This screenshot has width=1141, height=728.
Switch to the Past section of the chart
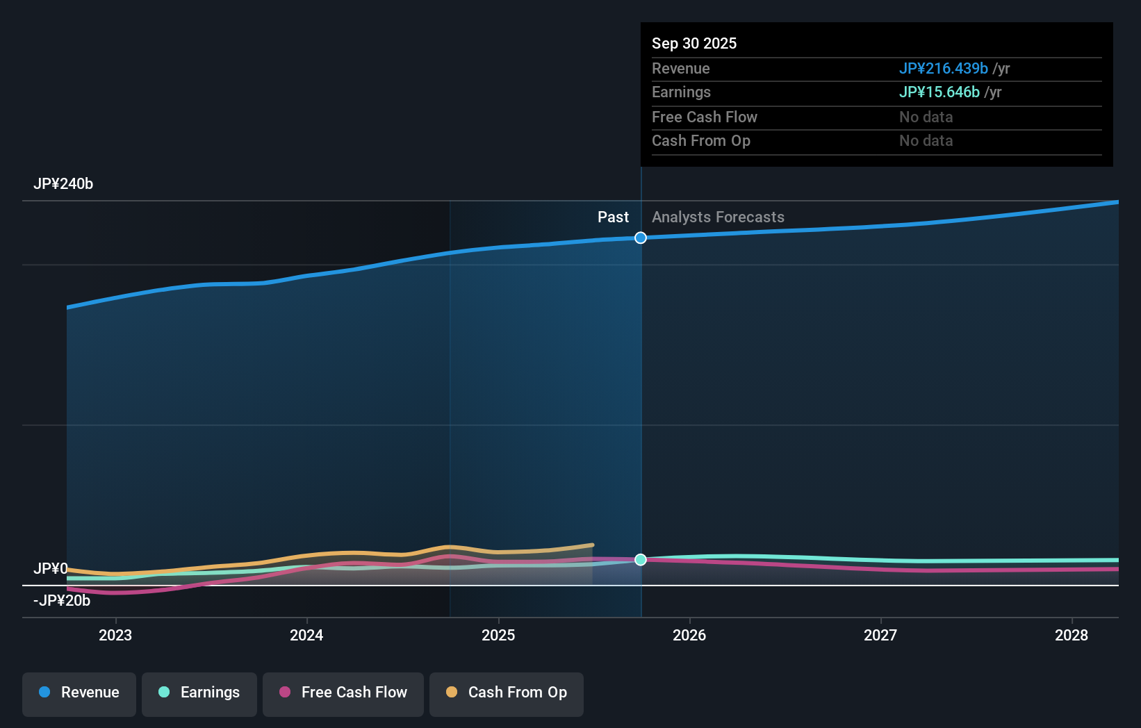point(613,217)
